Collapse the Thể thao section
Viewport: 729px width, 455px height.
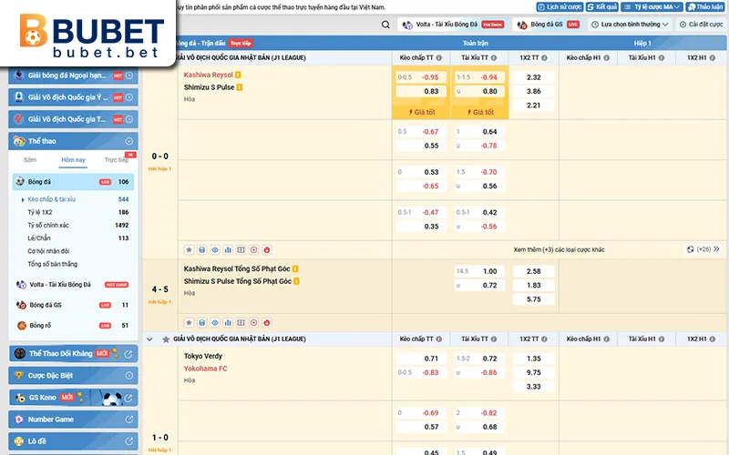pos(73,141)
